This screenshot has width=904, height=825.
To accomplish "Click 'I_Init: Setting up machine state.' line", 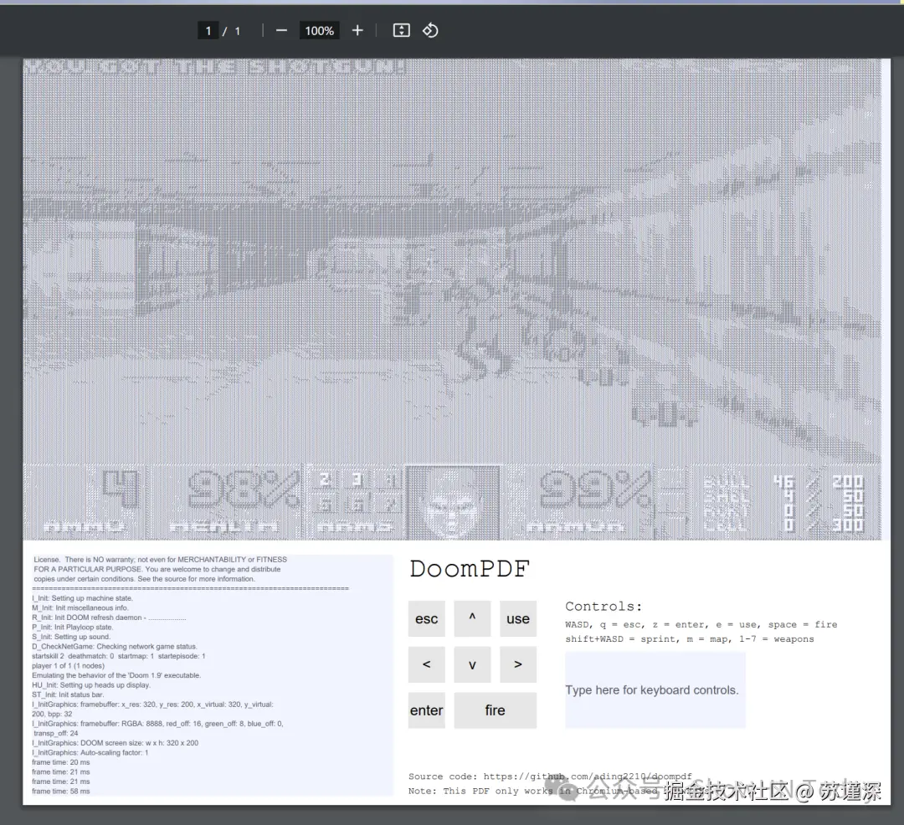I will [x=82, y=598].
